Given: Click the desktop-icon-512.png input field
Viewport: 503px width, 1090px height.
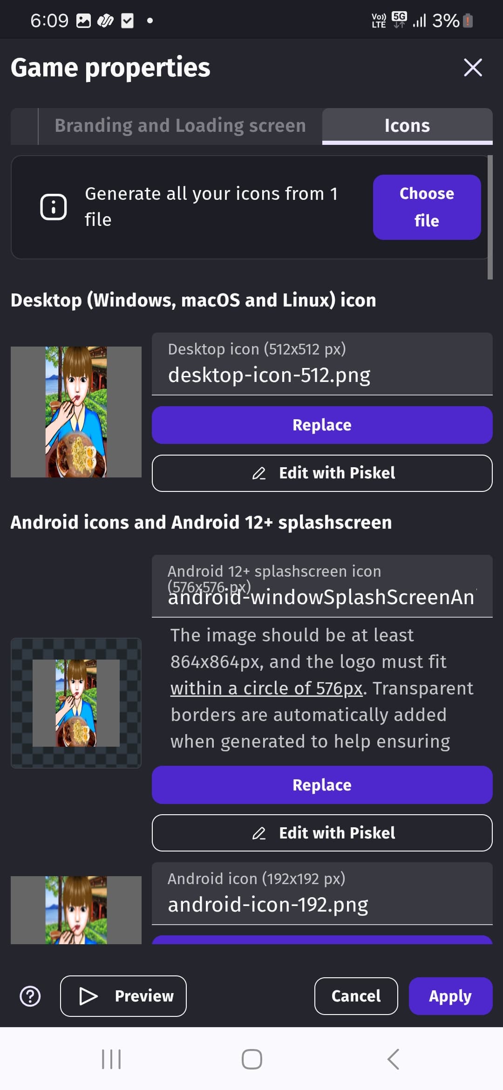Looking at the screenshot, I should click(322, 364).
